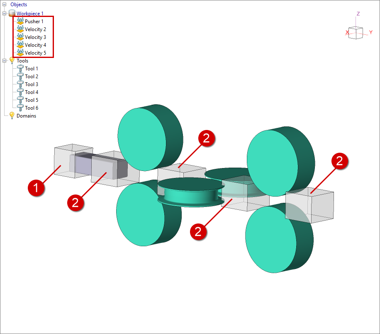Screen dimensions: 380x334
Task: Click the Tool 4 hammer icon
Action: [20, 92]
